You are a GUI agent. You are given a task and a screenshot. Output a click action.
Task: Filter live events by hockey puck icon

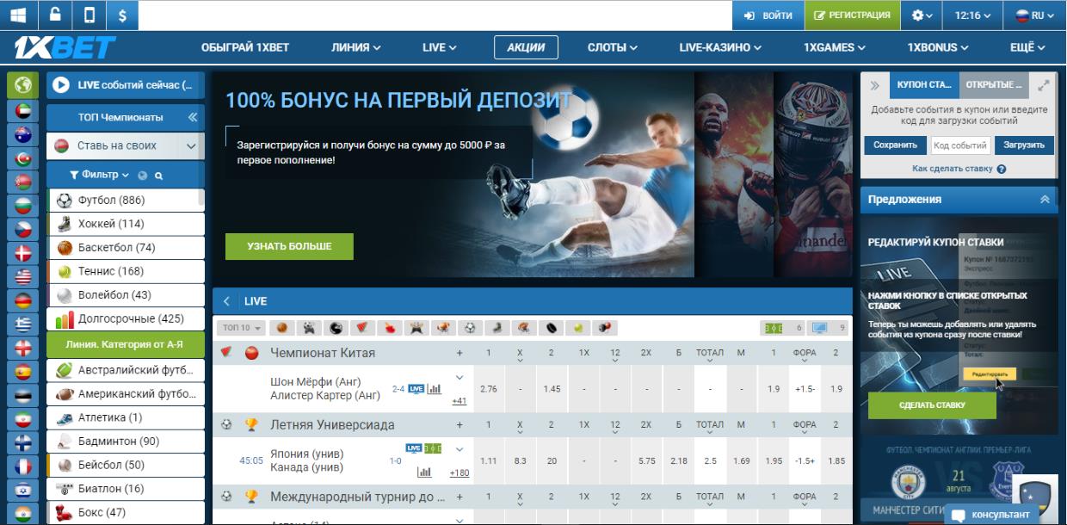[551, 328]
